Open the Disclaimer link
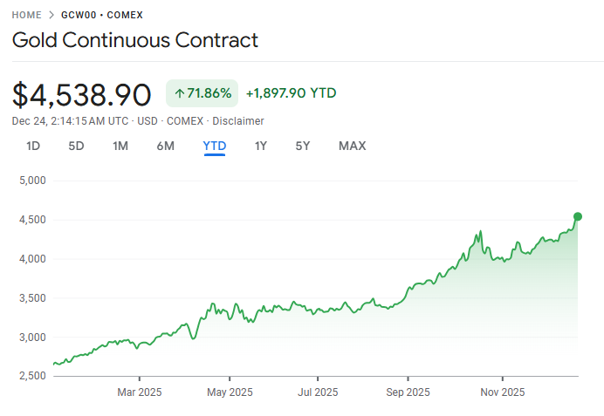 pyautogui.click(x=238, y=121)
